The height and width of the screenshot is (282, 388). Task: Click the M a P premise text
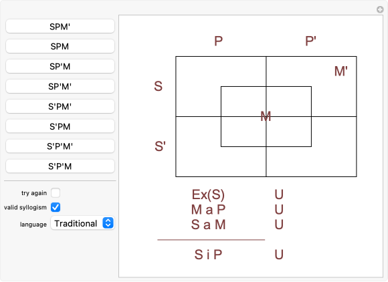coord(208,210)
